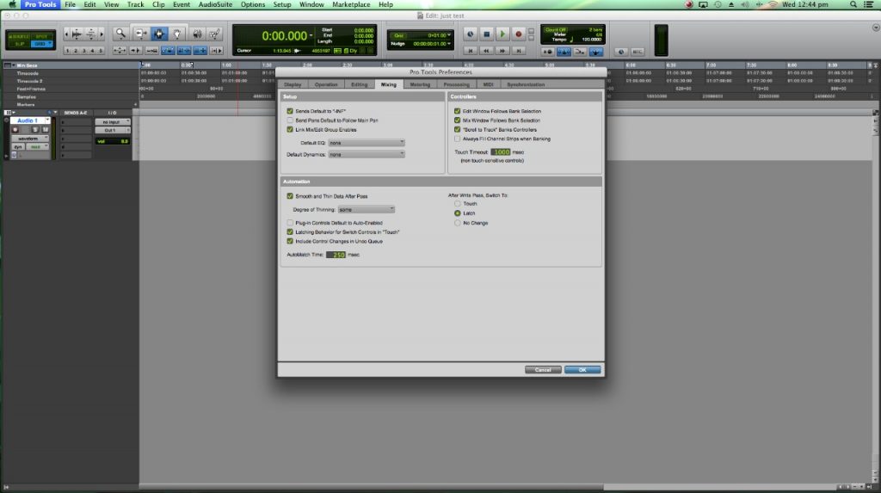This screenshot has width=881, height=493.
Task: Click the Fast Forward transport button
Action: pos(502,51)
